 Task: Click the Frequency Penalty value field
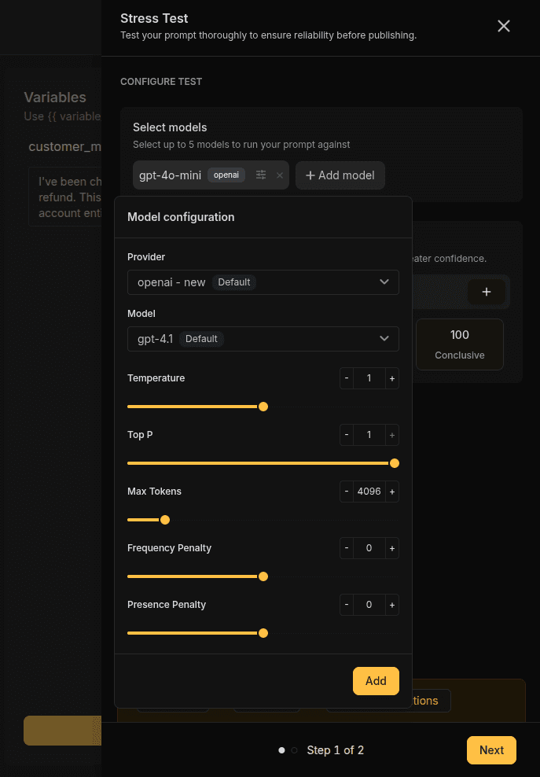tap(369, 548)
